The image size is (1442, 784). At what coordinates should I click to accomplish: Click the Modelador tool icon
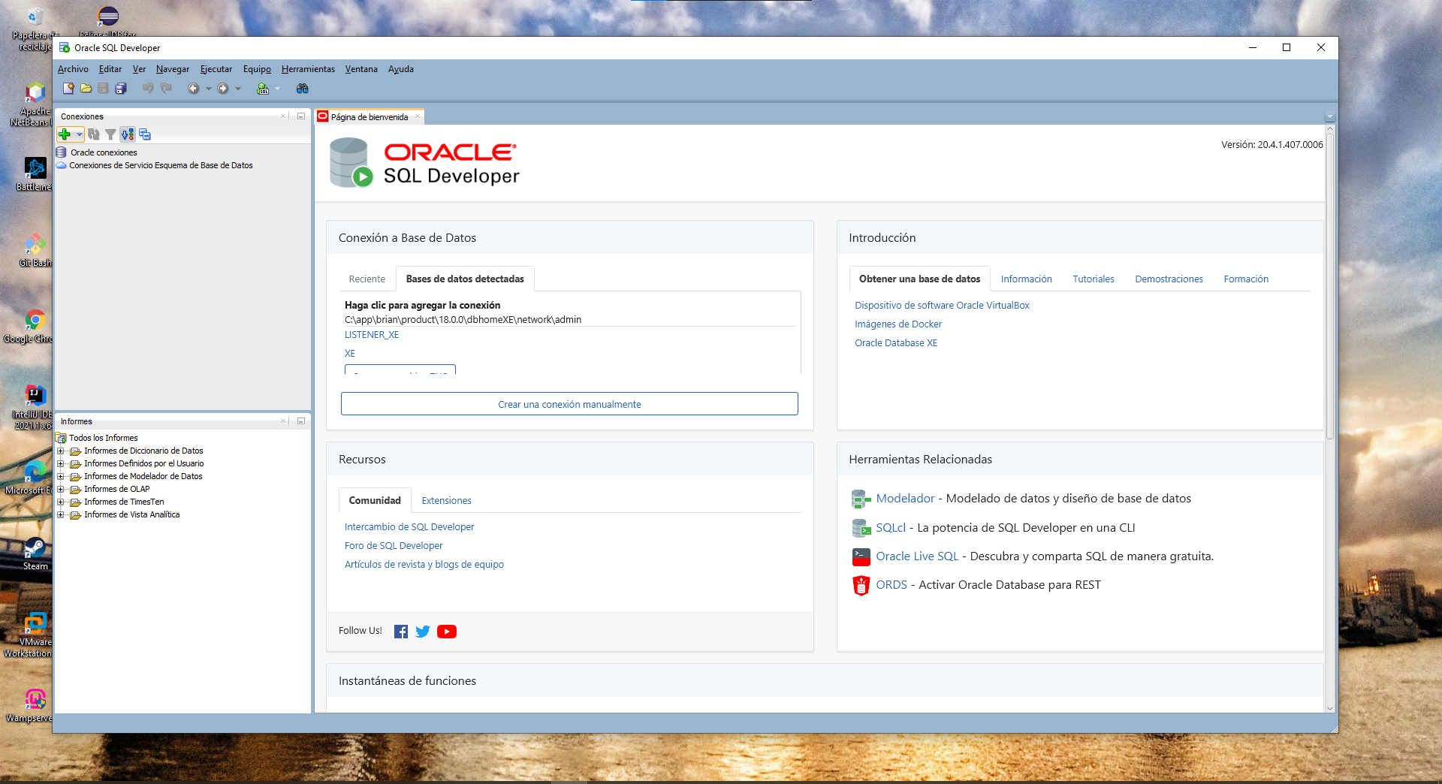861,499
